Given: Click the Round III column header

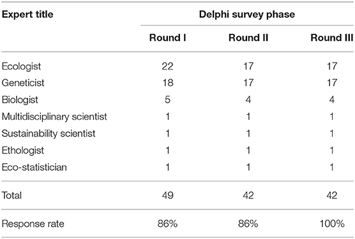Looking at the screenshot, I should coord(331,38).
